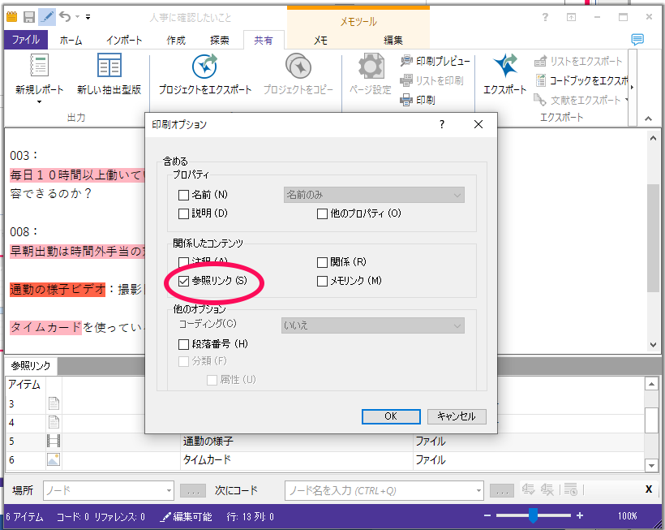The width and height of the screenshot is (665, 530).
Task: Open the ファイル menu tab
Action: [26, 40]
